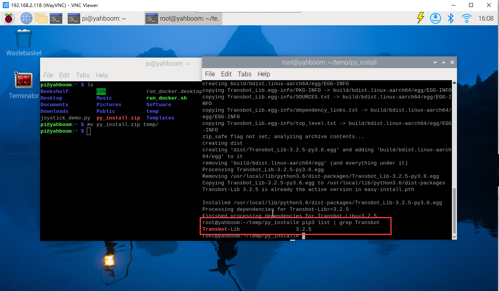Click the 'pip3 list | grep Transbot' command

341,223
